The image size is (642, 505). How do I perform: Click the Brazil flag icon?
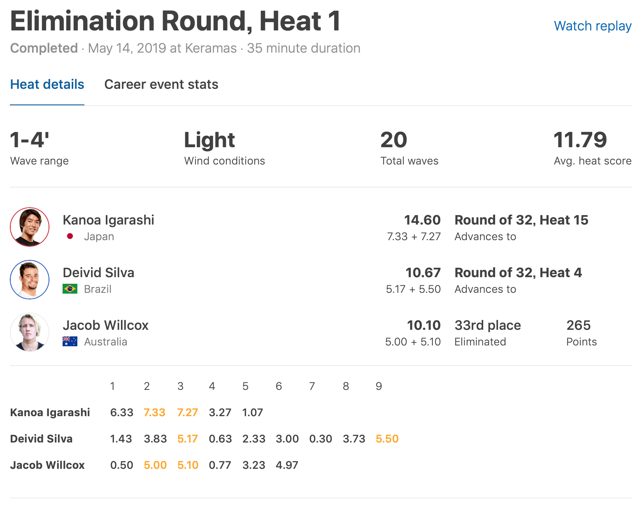click(70, 289)
